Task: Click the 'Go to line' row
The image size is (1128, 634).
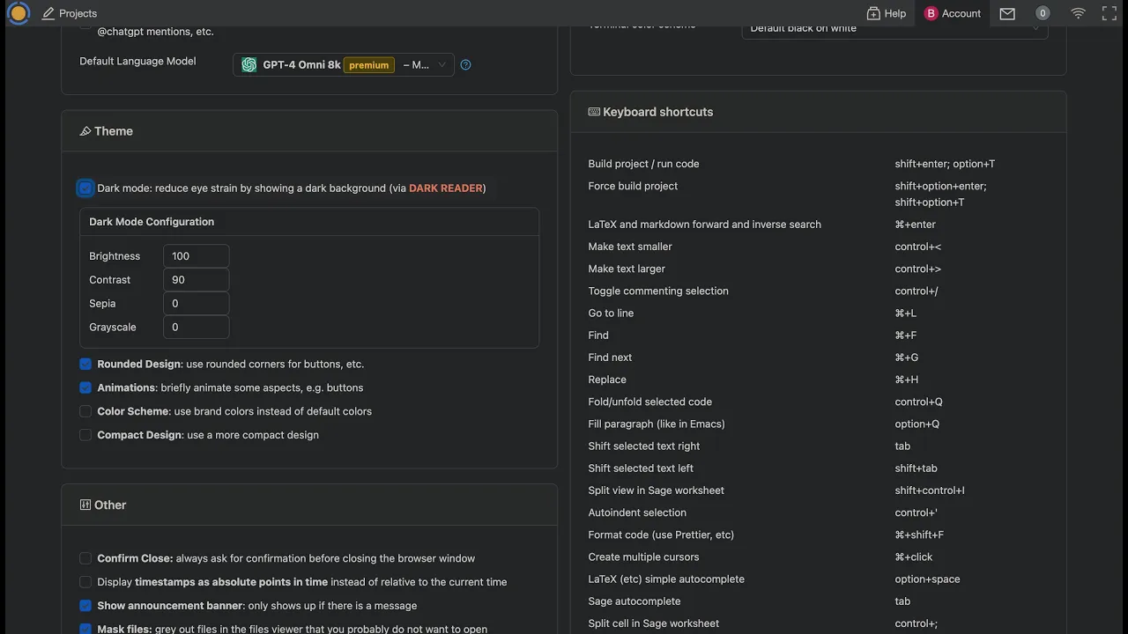Action: [x=818, y=313]
